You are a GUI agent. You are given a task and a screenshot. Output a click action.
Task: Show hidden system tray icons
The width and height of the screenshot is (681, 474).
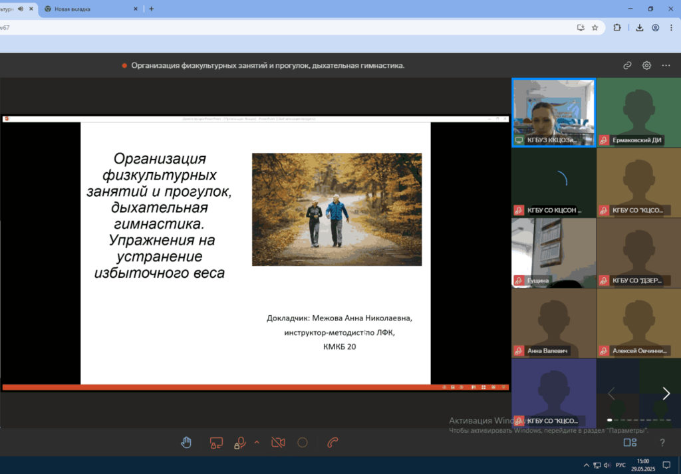point(587,465)
